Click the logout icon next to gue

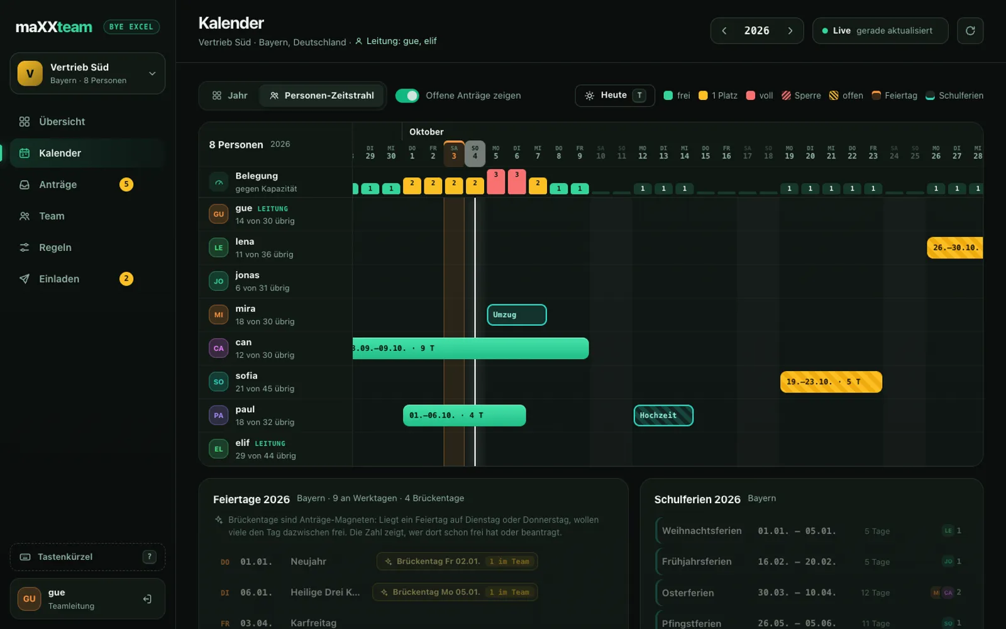pyautogui.click(x=147, y=599)
